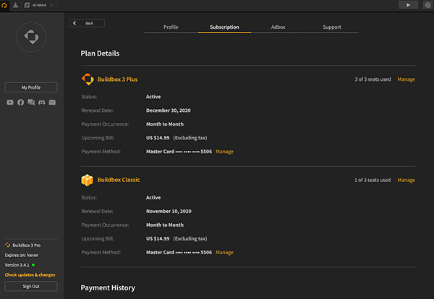434x299 pixels.
Task: Switch to the Adbox tab
Action: 278,27
